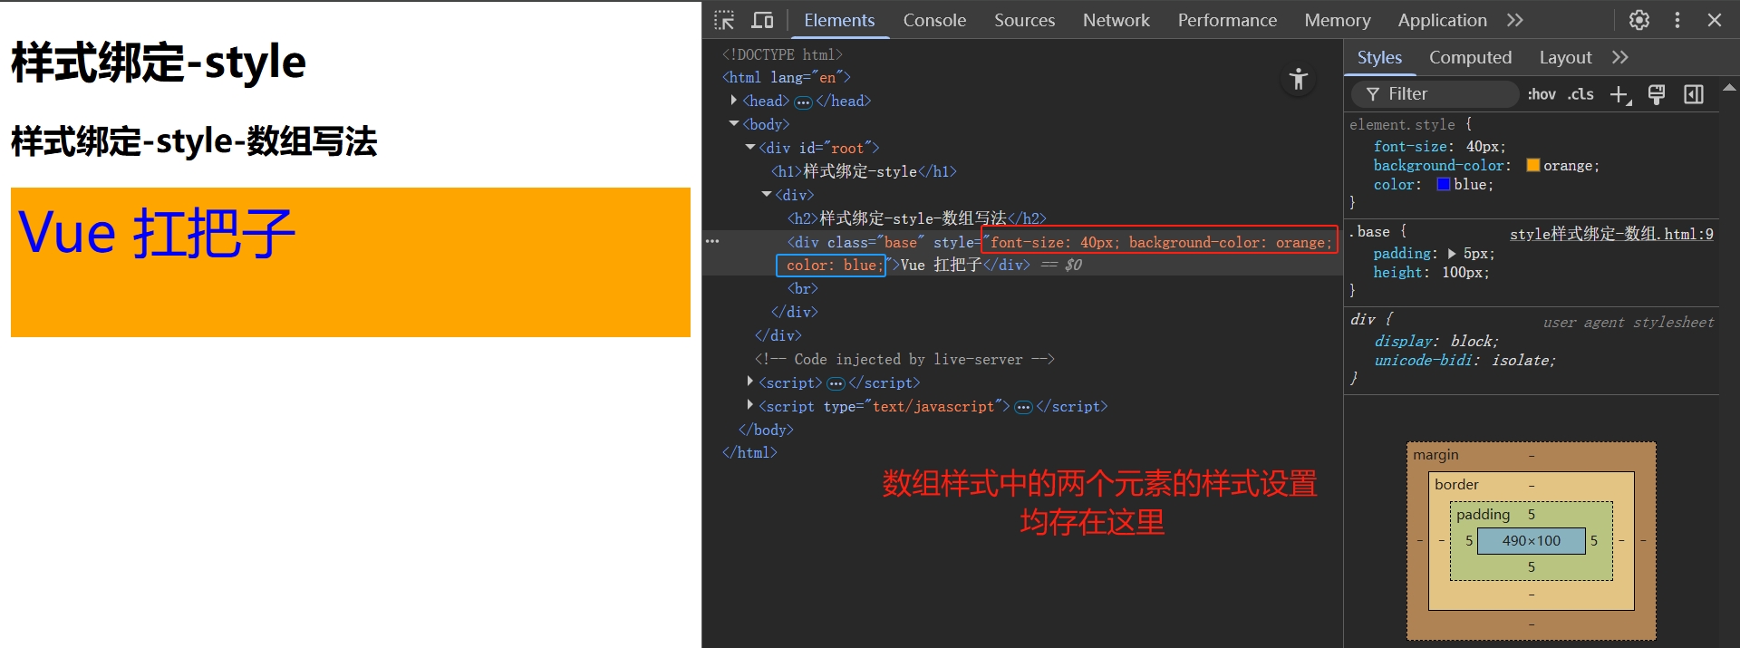Expand the padding shorthand in .base rule
The height and width of the screenshot is (648, 1740).
pos(1452,254)
